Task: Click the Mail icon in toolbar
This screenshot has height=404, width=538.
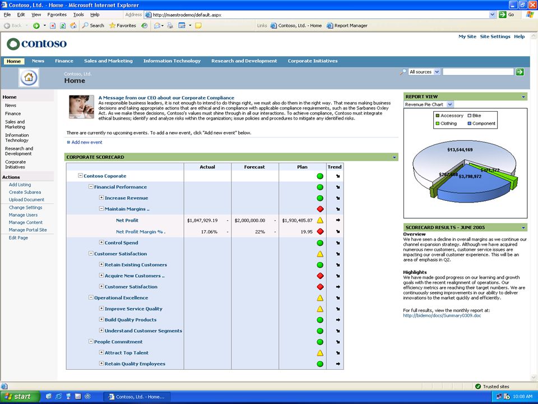Action: coord(157,25)
